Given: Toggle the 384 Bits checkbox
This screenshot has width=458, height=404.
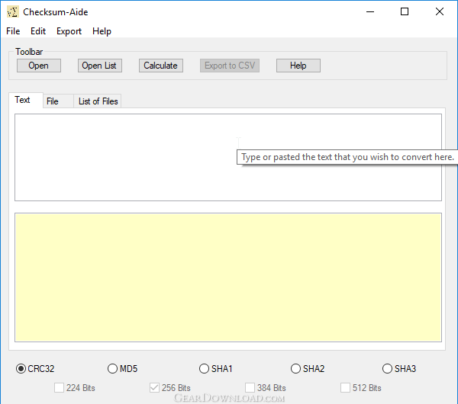Looking at the screenshot, I should pos(266,388).
